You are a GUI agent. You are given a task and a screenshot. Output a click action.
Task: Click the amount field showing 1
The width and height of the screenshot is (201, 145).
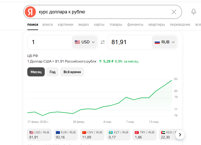50,42
